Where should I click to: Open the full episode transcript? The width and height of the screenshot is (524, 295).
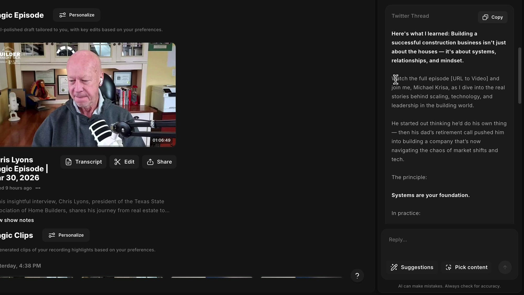click(83, 162)
